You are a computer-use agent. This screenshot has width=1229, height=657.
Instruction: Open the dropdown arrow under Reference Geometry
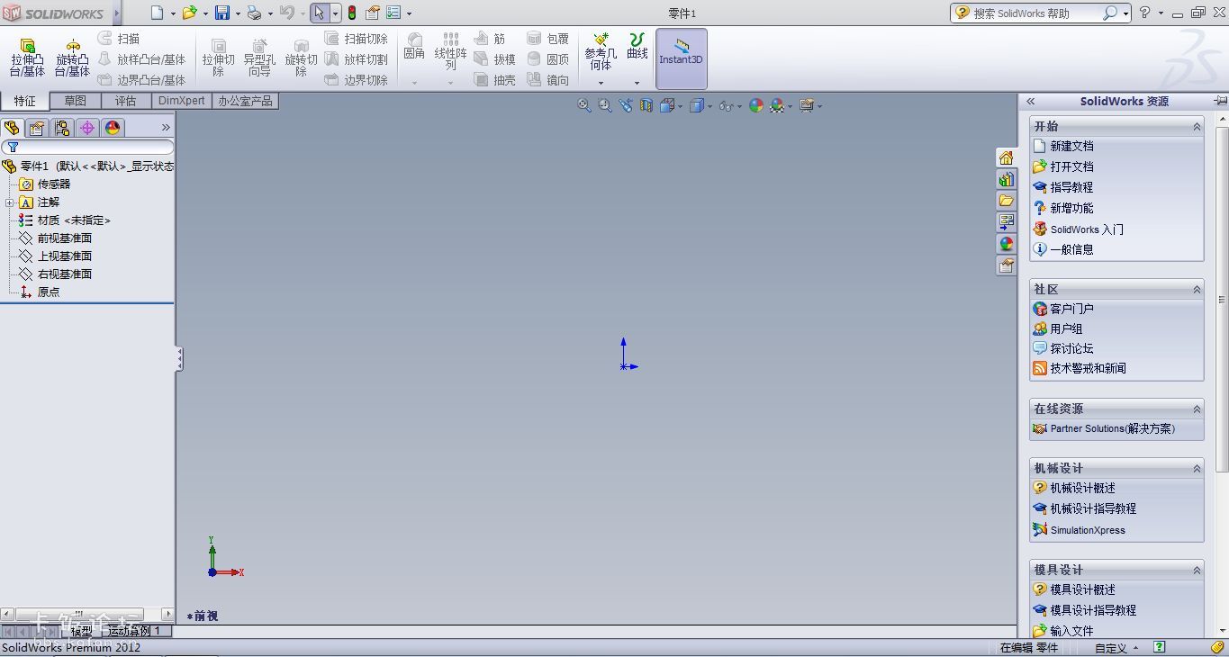601,83
